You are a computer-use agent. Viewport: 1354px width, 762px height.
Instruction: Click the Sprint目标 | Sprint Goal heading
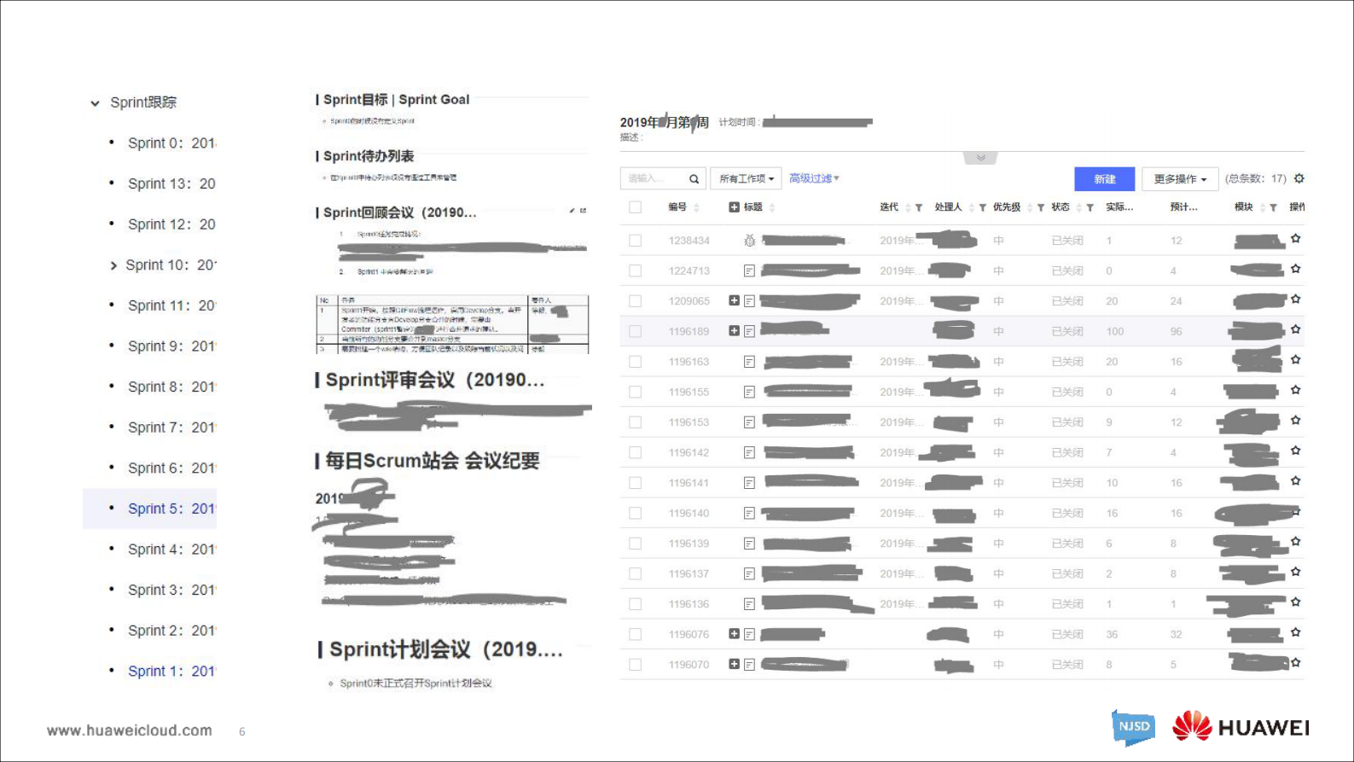[396, 100]
